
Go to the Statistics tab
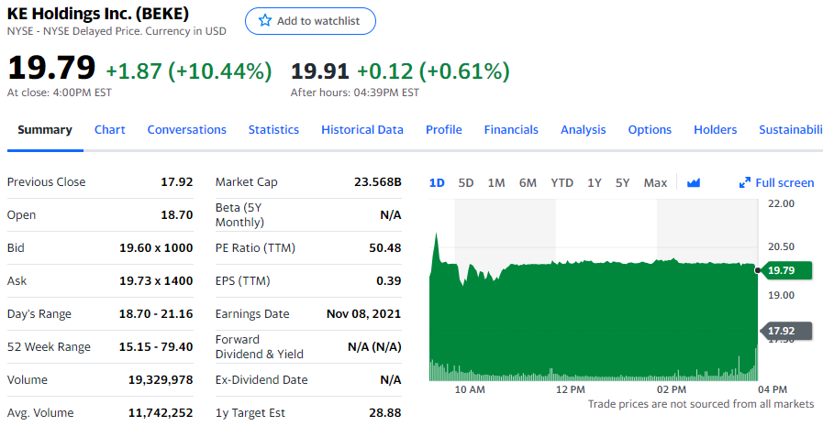point(273,130)
